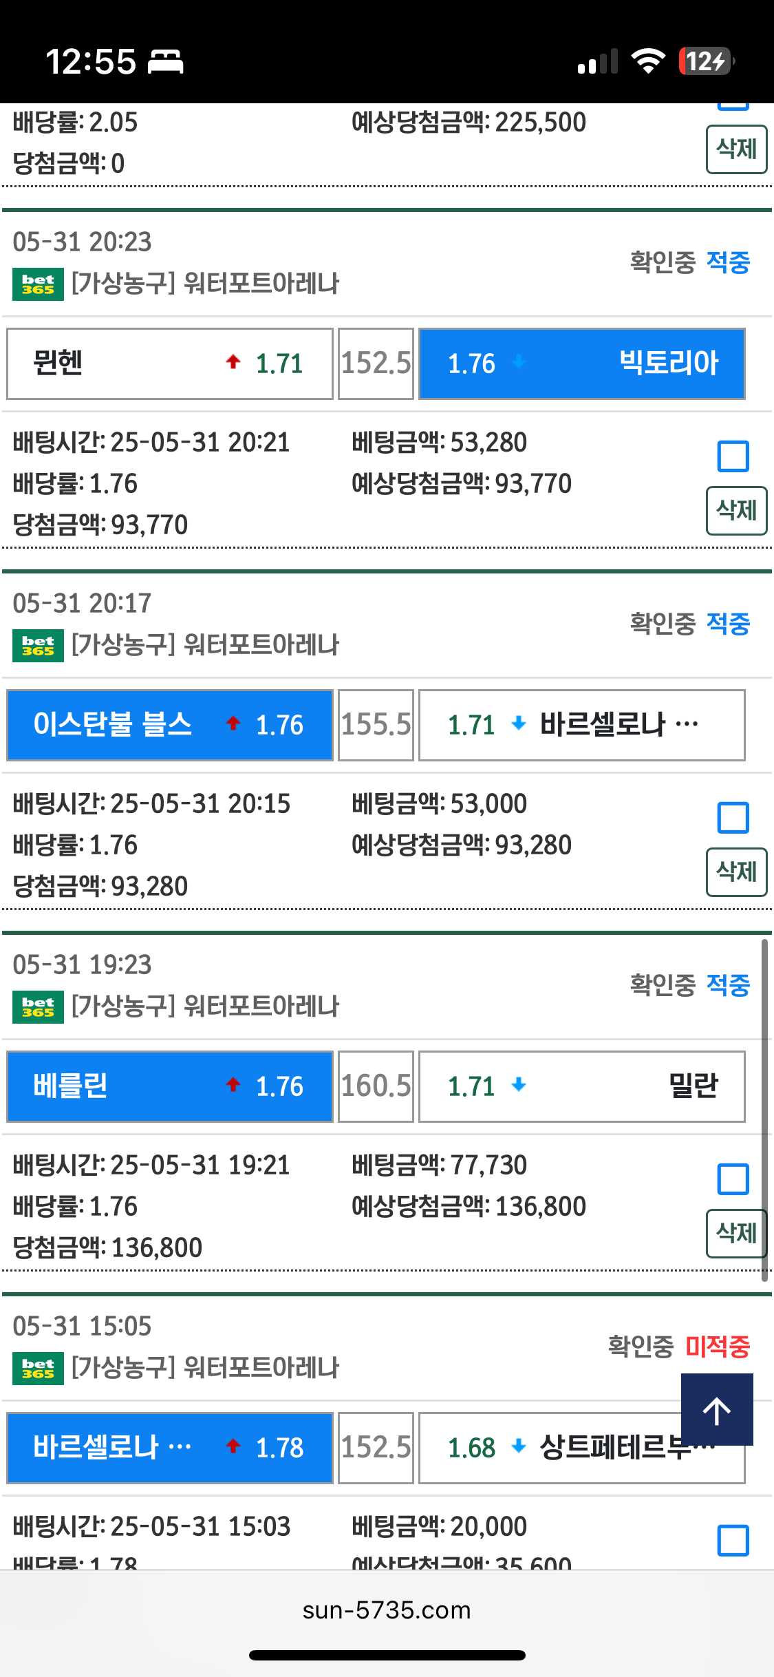Select the 빅토리아 1.76 odds cell

[582, 363]
